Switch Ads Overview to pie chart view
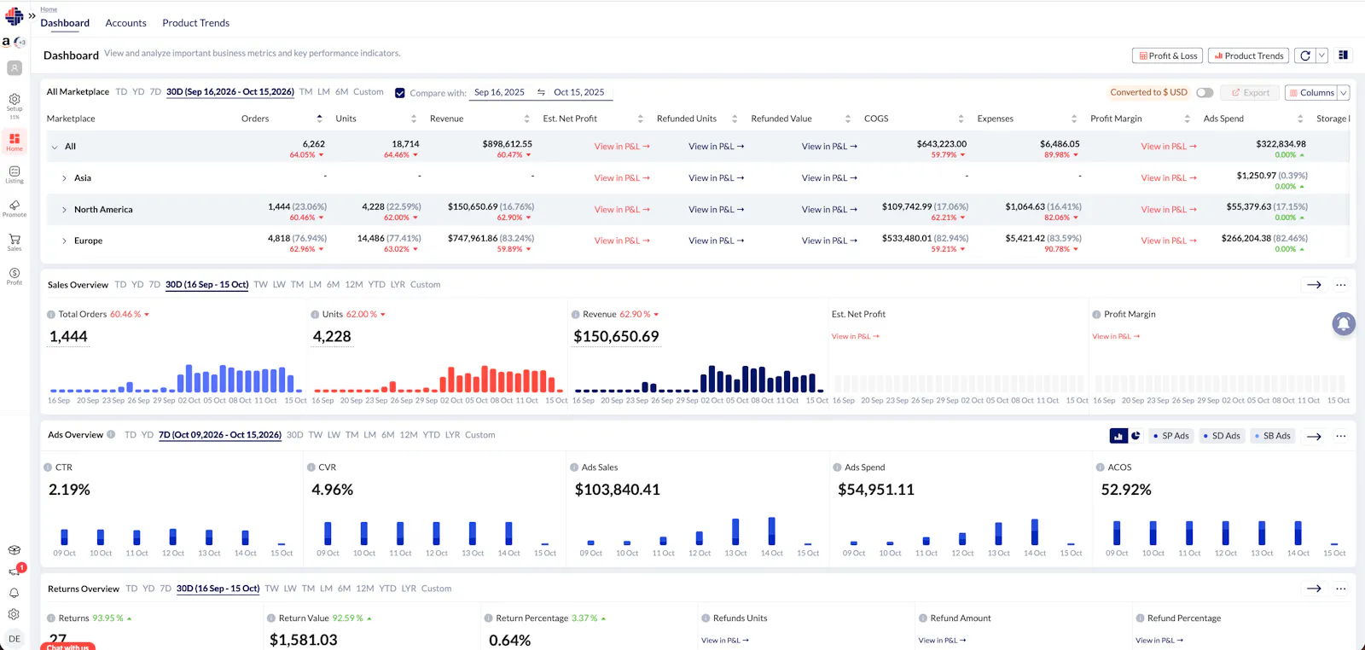Image resolution: width=1365 pixels, height=650 pixels. coord(1136,436)
